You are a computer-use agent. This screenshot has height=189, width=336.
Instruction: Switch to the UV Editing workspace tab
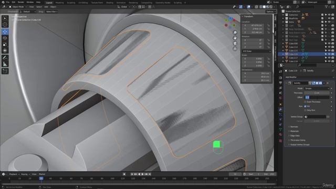(83, 3)
